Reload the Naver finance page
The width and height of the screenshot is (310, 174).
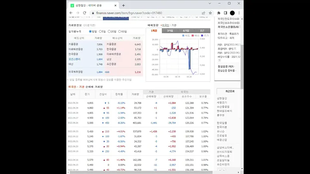(84, 13)
